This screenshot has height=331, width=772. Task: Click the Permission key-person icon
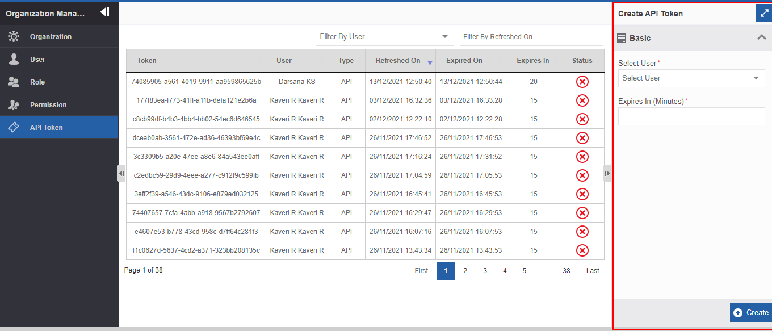14,104
